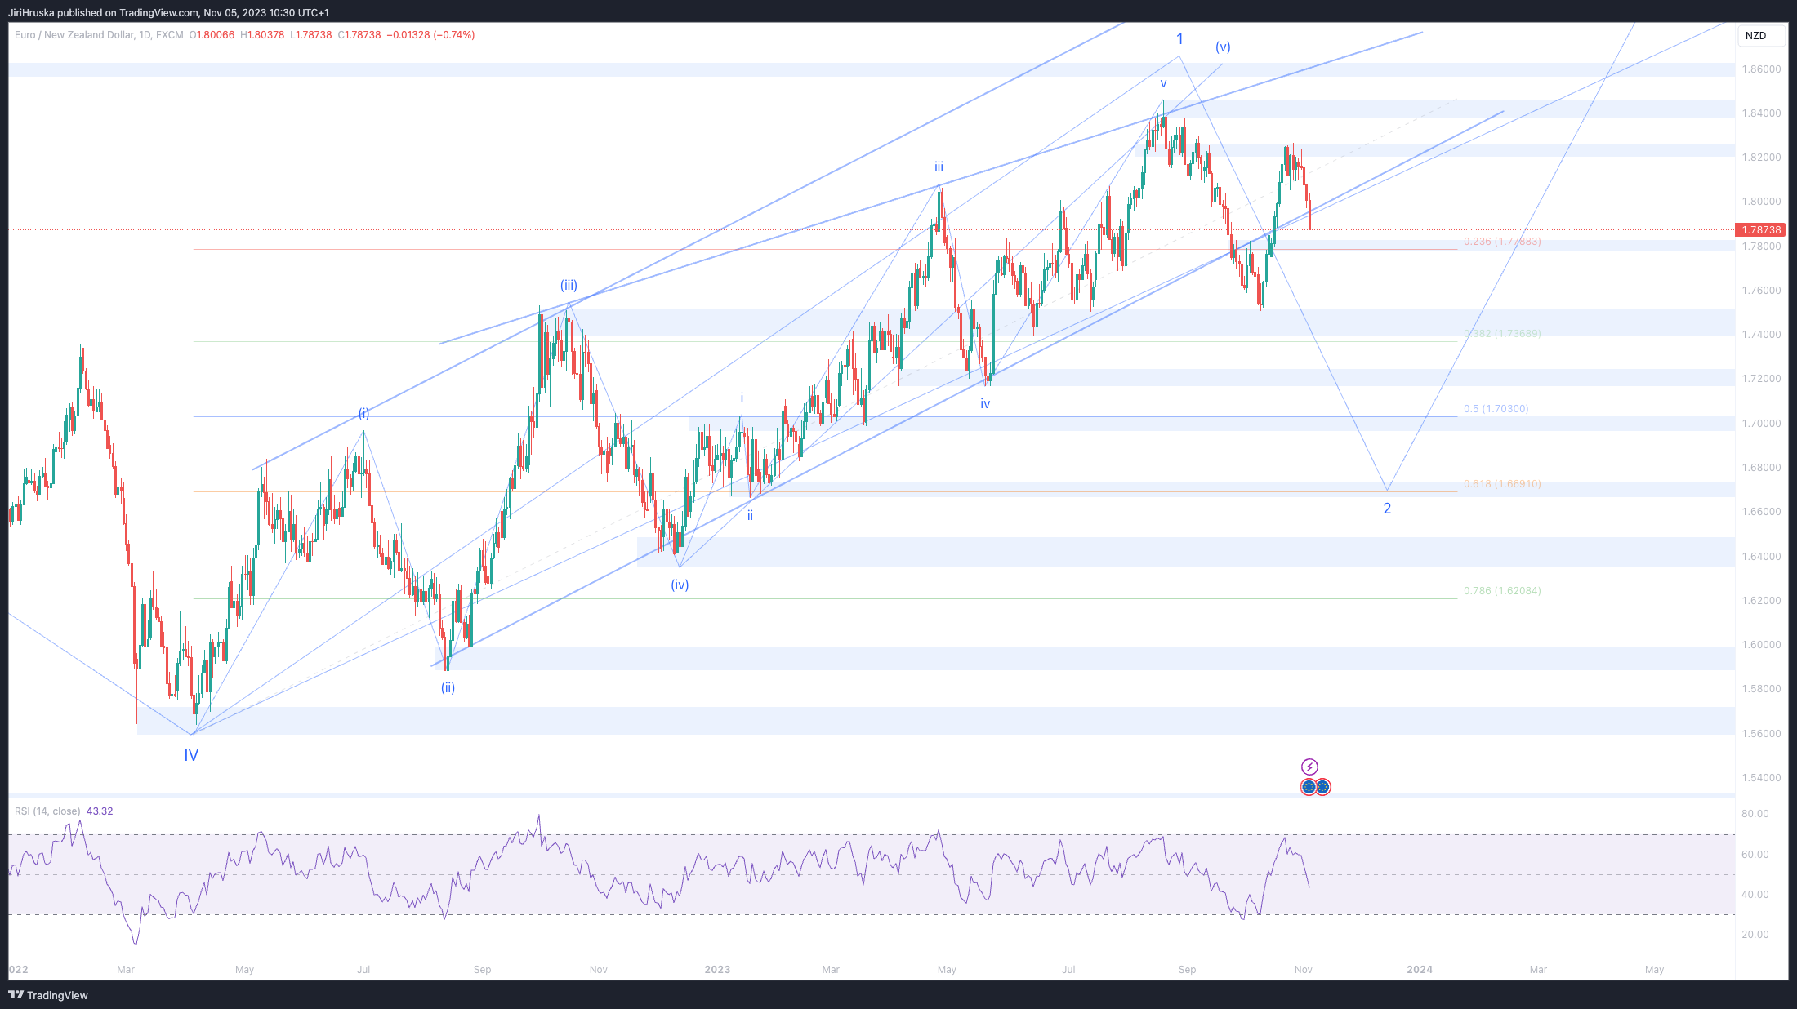Select the wave label IV at chart bottom

(191, 755)
